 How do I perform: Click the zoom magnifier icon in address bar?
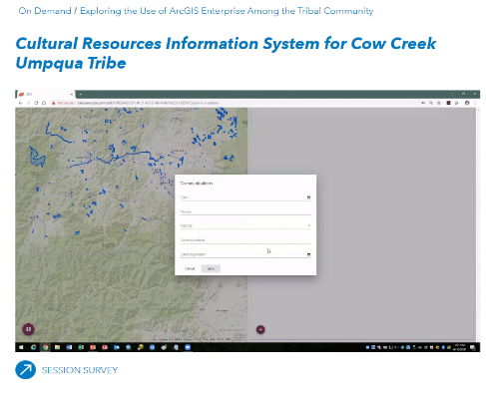431,103
